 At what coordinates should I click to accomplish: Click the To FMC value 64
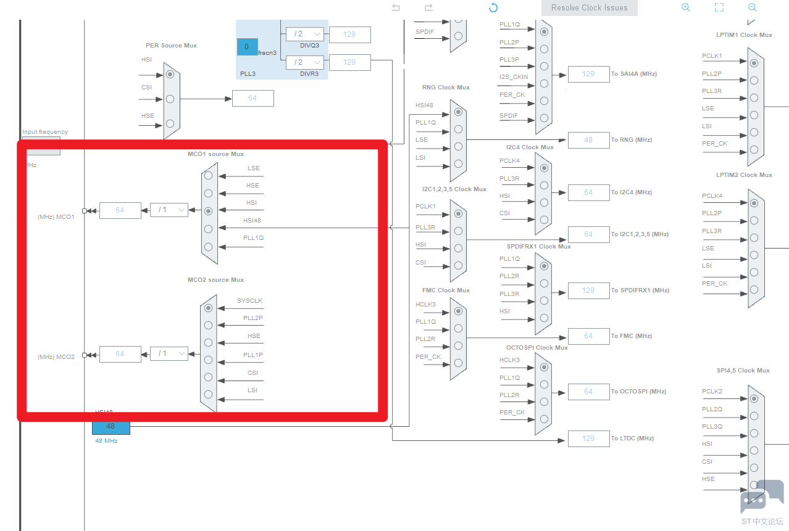coord(588,336)
